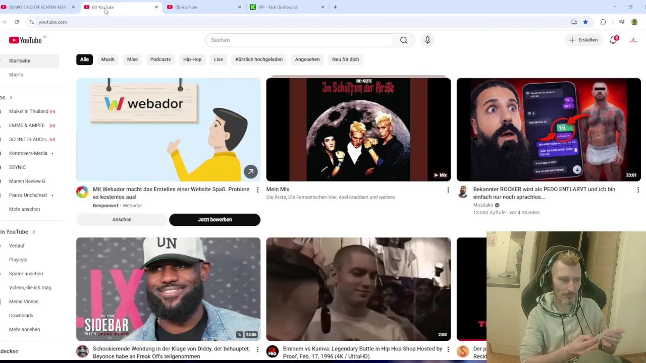Click the arrow icon on Webador ad

pyautogui.click(x=251, y=171)
